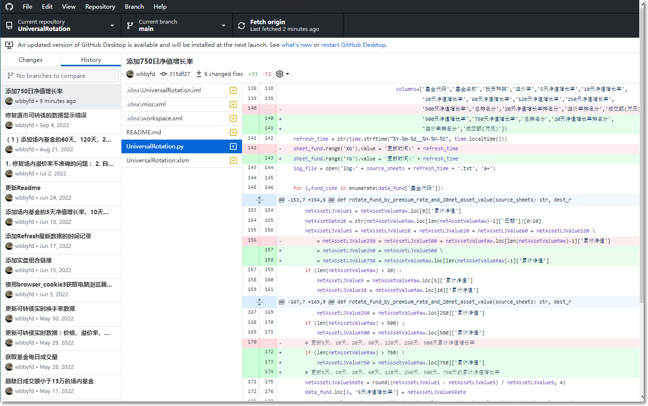Click modified icon beside UniversalRotation.xlsm
This screenshot has width=648, height=406.
[233, 160]
